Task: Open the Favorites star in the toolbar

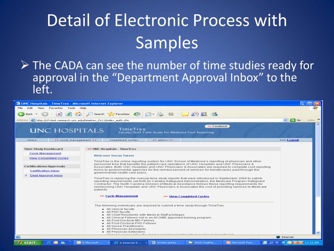Action: (119, 114)
